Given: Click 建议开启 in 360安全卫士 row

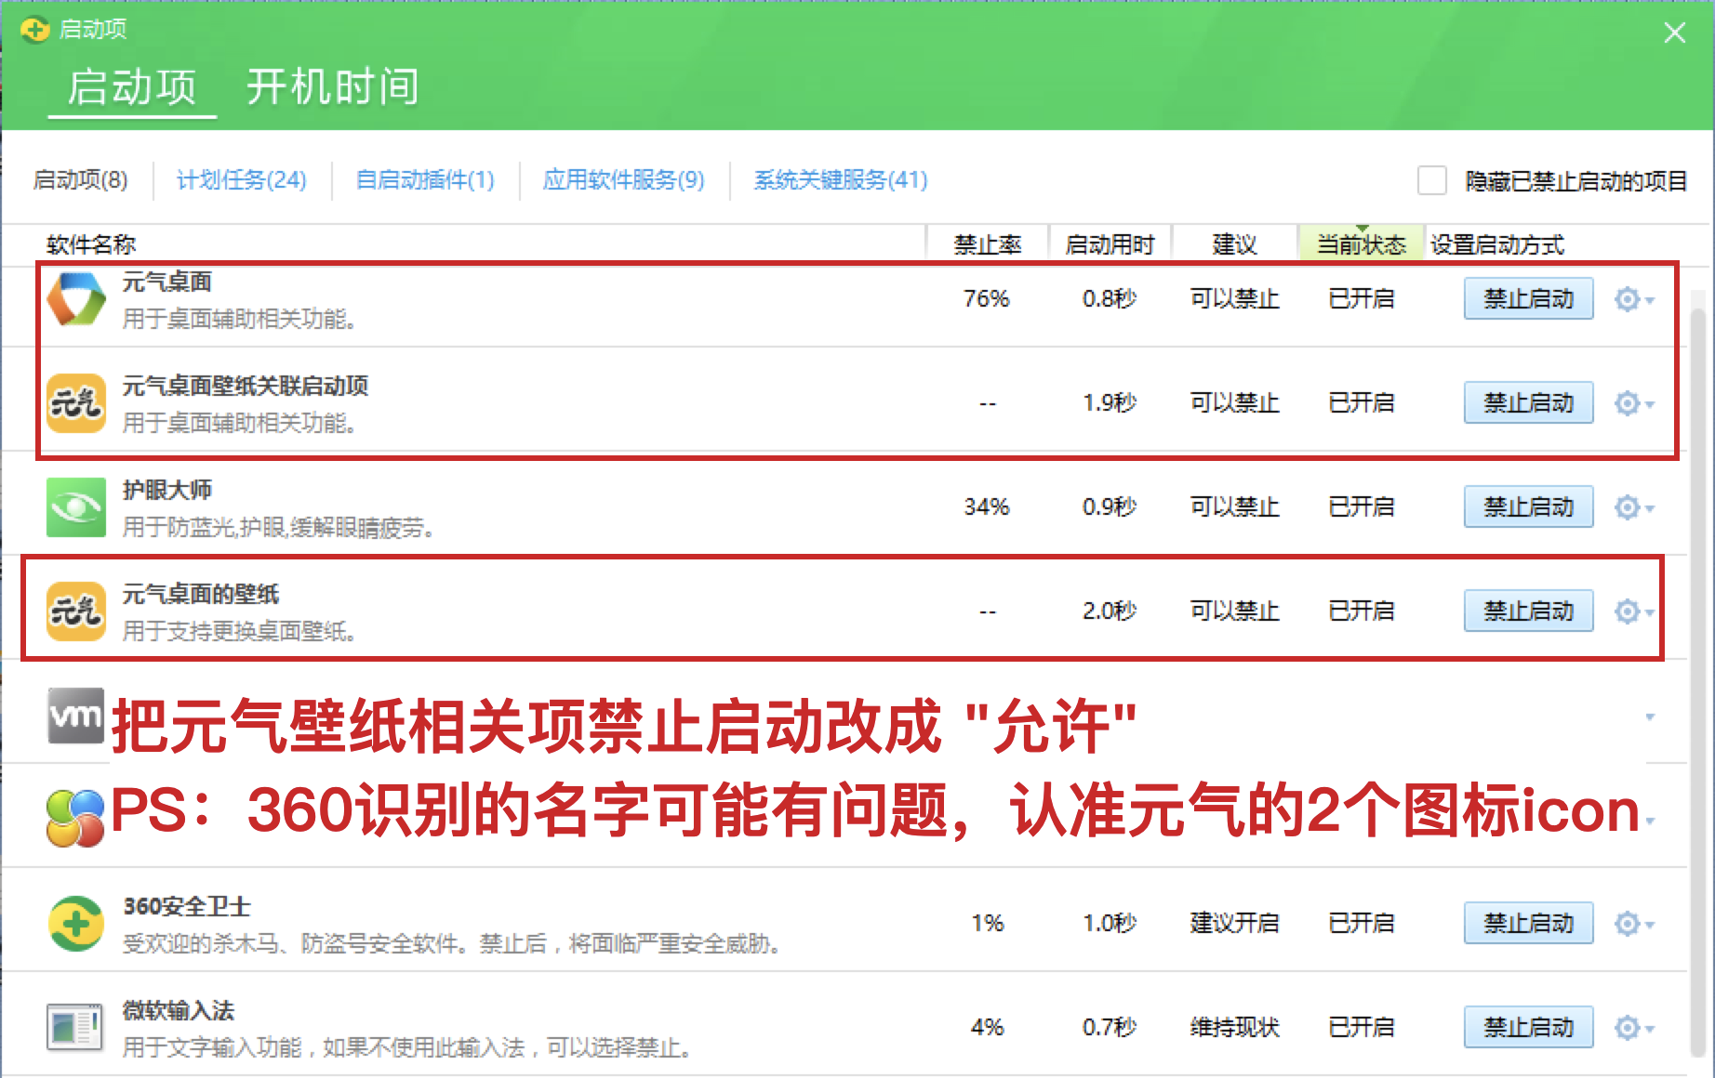Looking at the screenshot, I should [1235, 924].
